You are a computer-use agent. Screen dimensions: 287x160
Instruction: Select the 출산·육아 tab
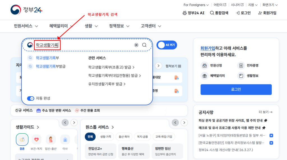click(124, 137)
